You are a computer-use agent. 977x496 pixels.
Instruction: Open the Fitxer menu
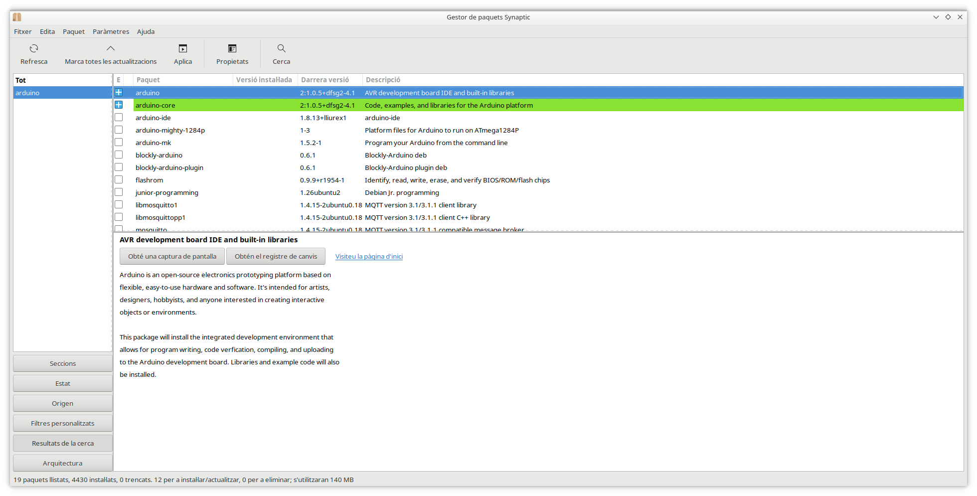click(23, 31)
